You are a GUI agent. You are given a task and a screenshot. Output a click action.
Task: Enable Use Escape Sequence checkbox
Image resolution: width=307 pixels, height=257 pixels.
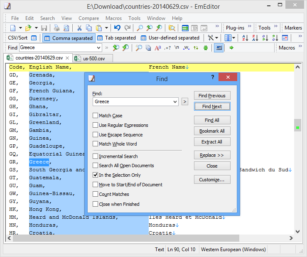96,134
